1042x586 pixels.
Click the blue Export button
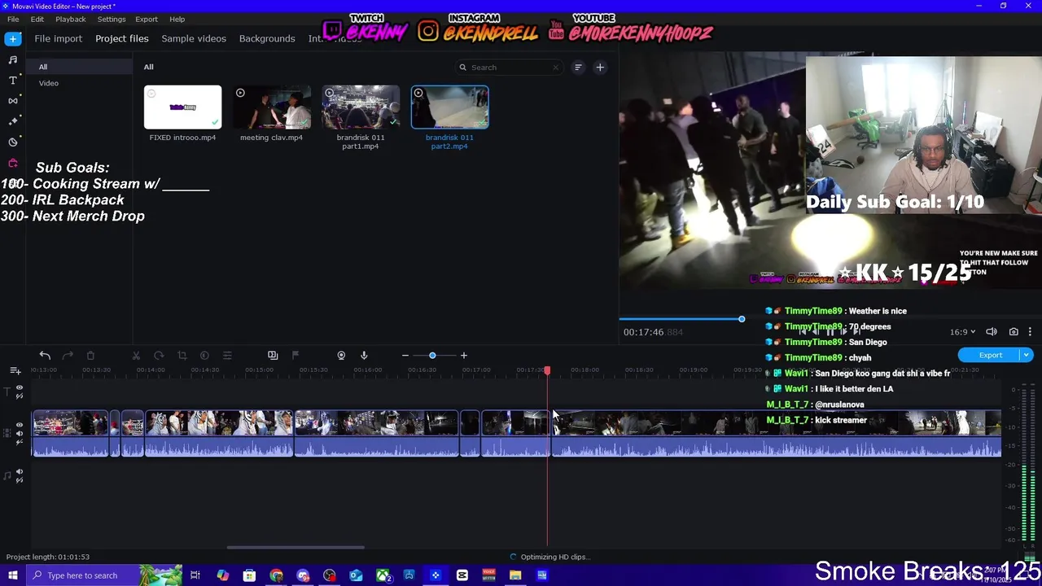pyautogui.click(x=991, y=355)
